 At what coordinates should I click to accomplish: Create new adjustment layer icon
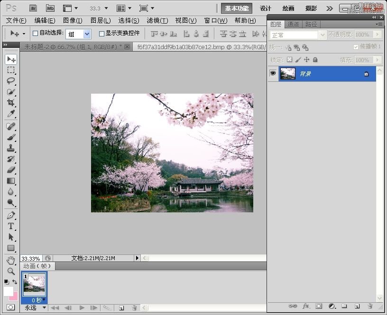click(x=332, y=306)
